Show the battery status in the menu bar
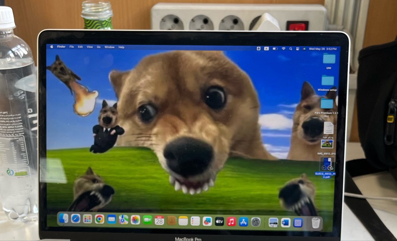397x241 pixels. click(275, 48)
